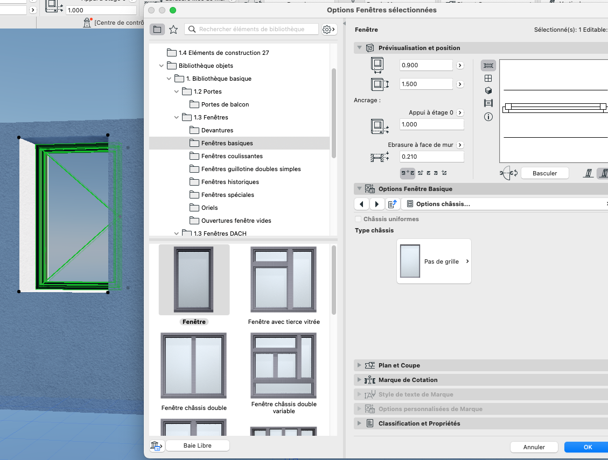The image size is (608, 460).
Task: Click the loaded libraries icon at bottom
Action: click(x=156, y=445)
